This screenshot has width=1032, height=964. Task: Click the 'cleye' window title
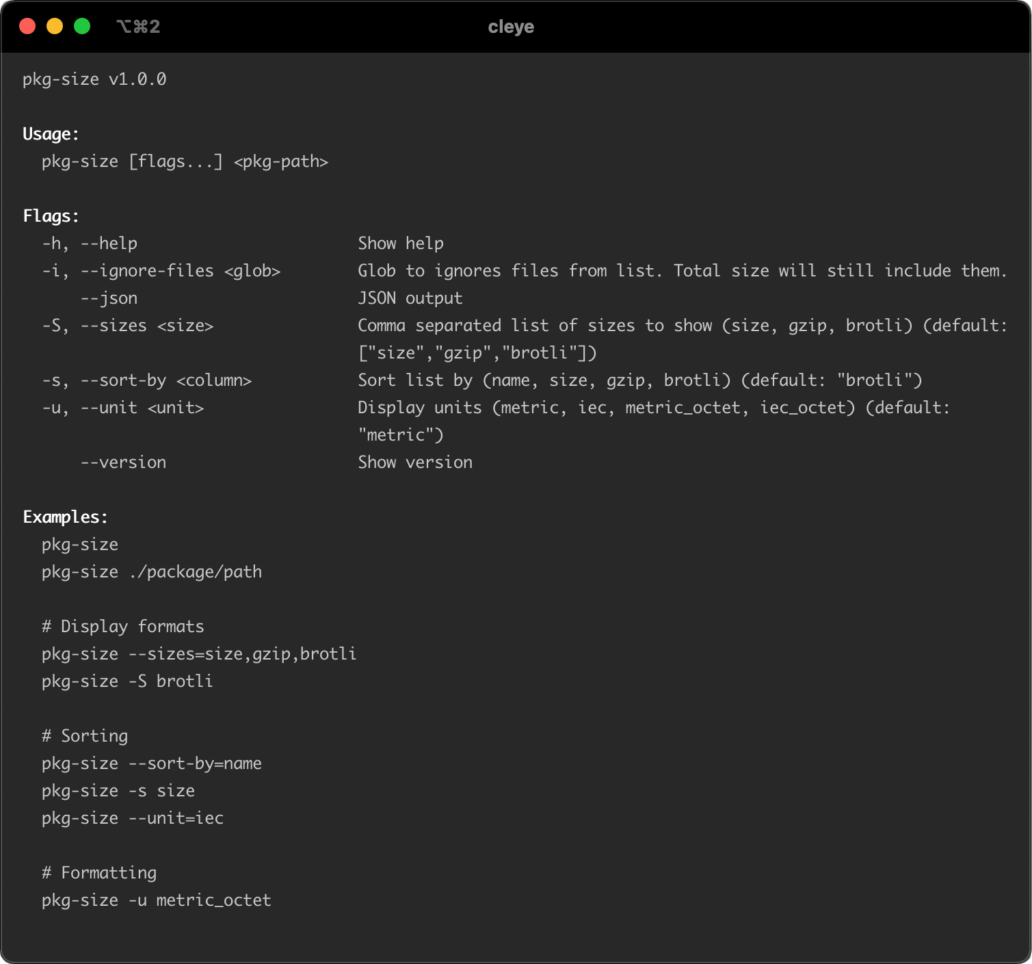(x=511, y=27)
